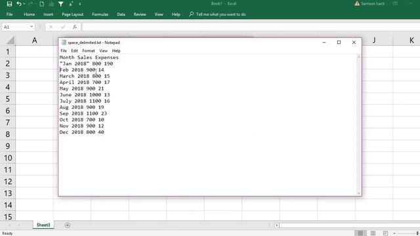Viewport: 420px width, 236px height.
Task: Click the Notepad scrollbar up arrow
Action: 359,56
